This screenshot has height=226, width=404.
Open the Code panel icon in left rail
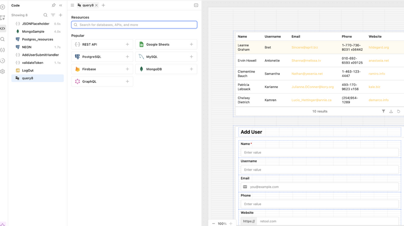pos(3,29)
